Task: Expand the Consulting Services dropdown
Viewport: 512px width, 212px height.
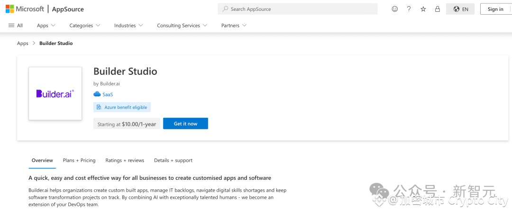Action: [x=182, y=26]
